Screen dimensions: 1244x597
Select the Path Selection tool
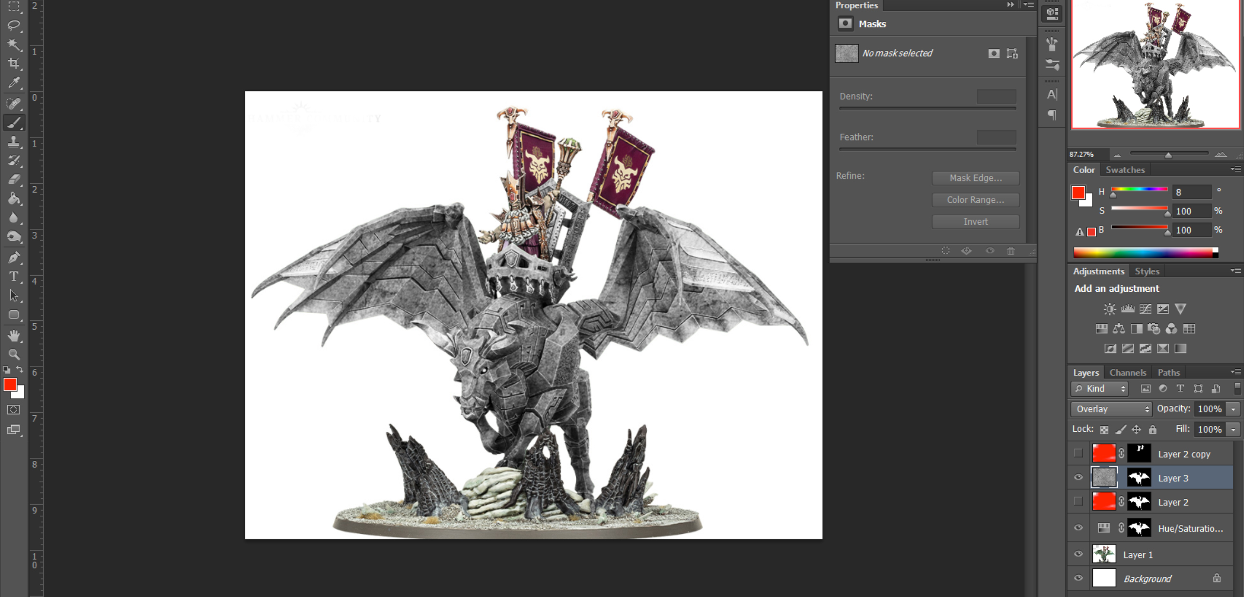pos(14,295)
